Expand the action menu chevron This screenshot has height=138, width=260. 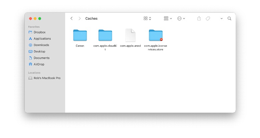click(x=184, y=19)
